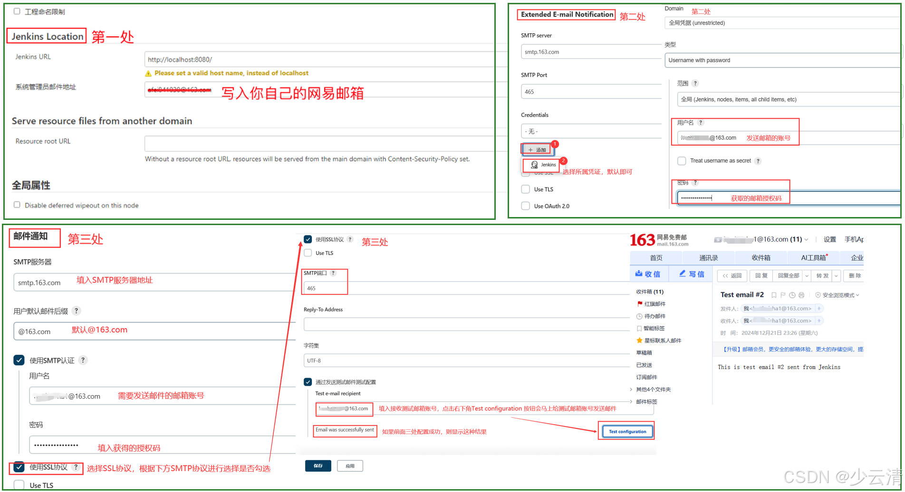
Task: Click the 收信 inbox-tray icon
Action: pos(639,274)
